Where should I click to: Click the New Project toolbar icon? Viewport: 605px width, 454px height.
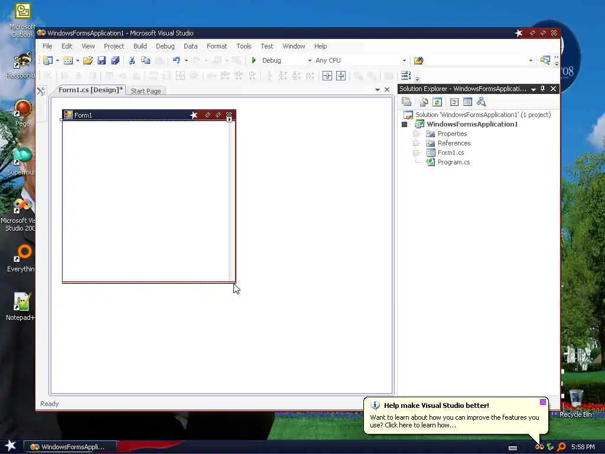(48, 60)
